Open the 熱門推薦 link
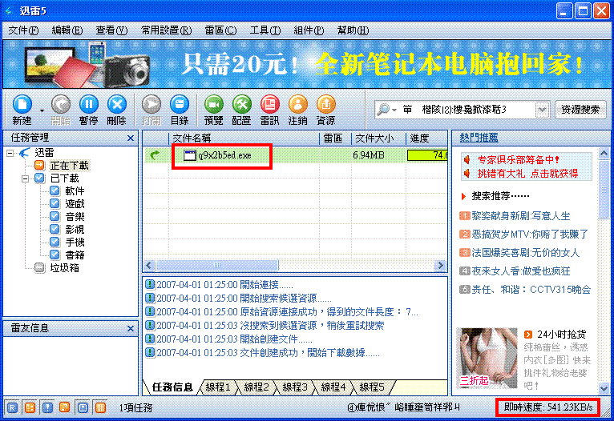This screenshot has width=614, height=421. coord(479,138)
